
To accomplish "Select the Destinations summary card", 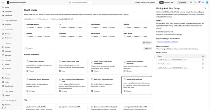I will click(x=72, y=35).
